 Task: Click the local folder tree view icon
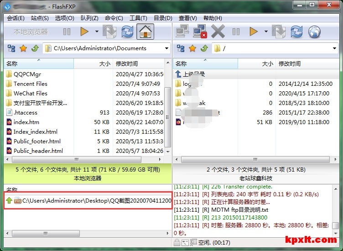coord(11,48)
